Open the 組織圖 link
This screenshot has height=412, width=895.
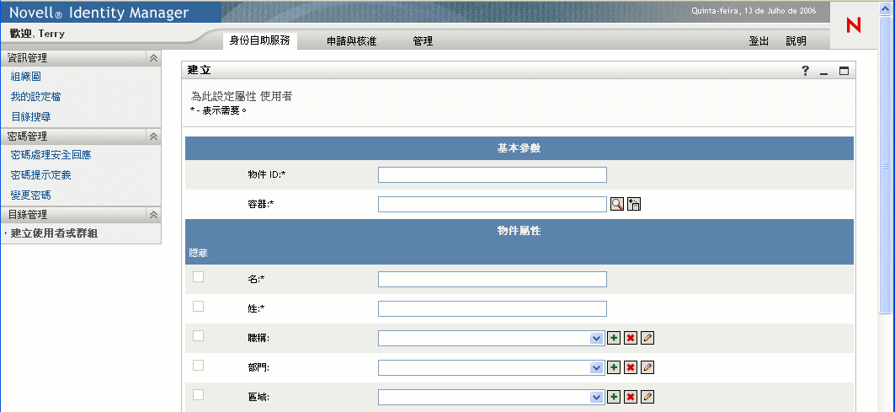pyautogui.click(x=26, y=77)
